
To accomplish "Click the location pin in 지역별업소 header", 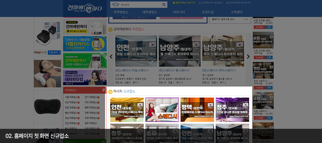I will pyautogui.click(x=103, y=90).
